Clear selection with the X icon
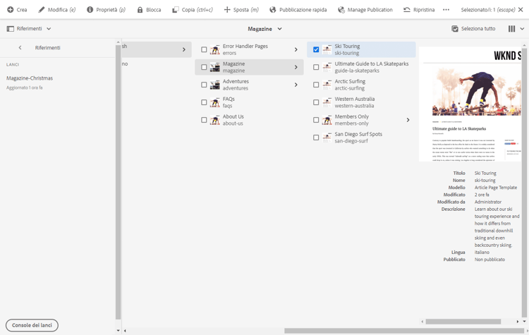This screenshot has height=335, width=529. pyautogui.click(x=521, y=10)
